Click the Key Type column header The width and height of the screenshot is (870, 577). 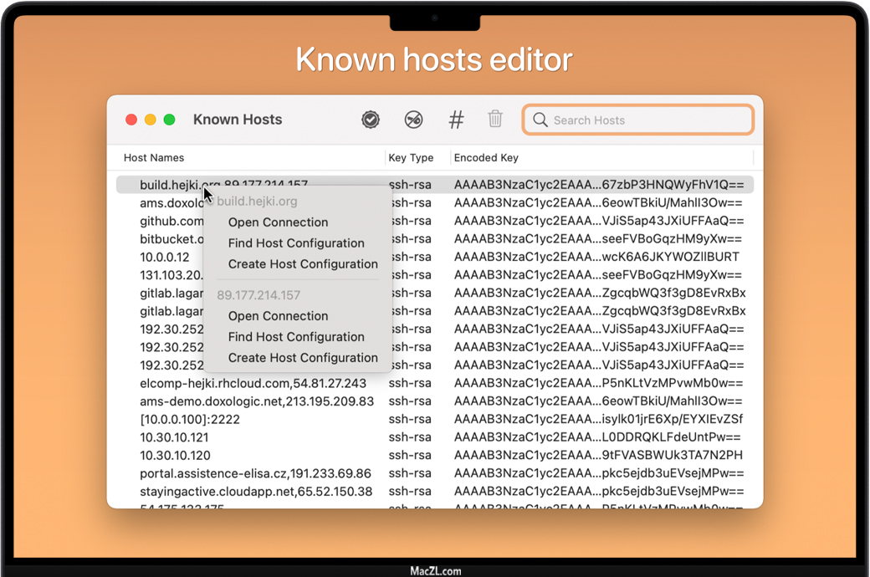click(411, 157)
